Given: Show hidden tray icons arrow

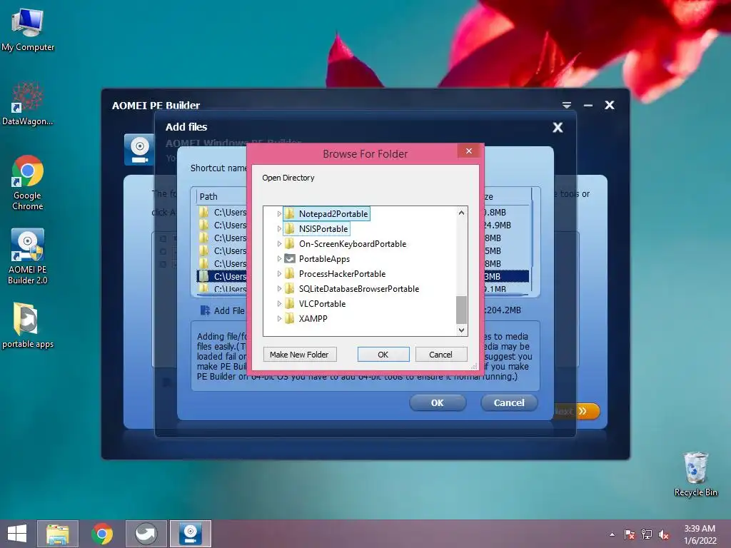Looking at the screenshot, I should pos(612,534).
